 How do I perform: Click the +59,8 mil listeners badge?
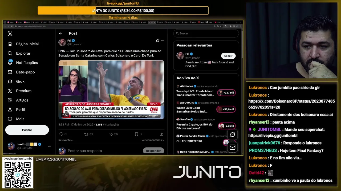(x=226, y=109)
